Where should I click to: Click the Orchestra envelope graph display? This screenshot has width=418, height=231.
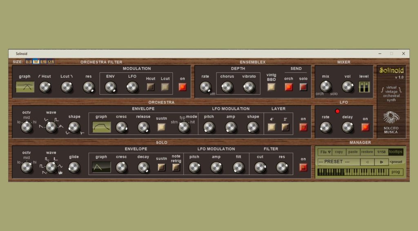pos(102,127)
